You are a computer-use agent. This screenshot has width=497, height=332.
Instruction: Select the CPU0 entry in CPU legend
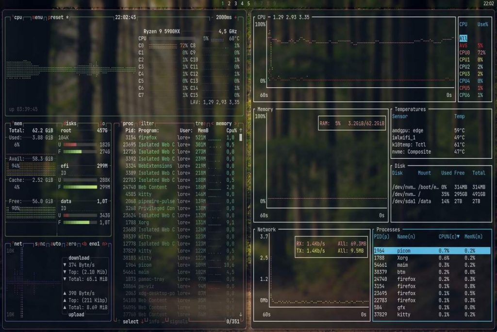(x=464, y=52)
